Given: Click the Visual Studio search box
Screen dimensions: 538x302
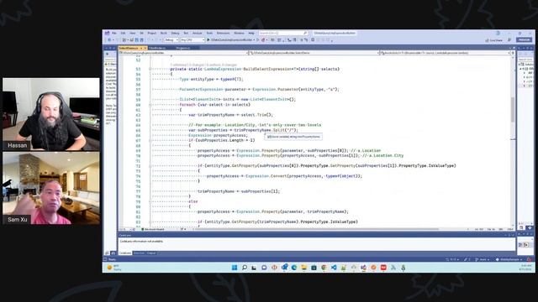Looking at the screenshot, I should point(282,34).
